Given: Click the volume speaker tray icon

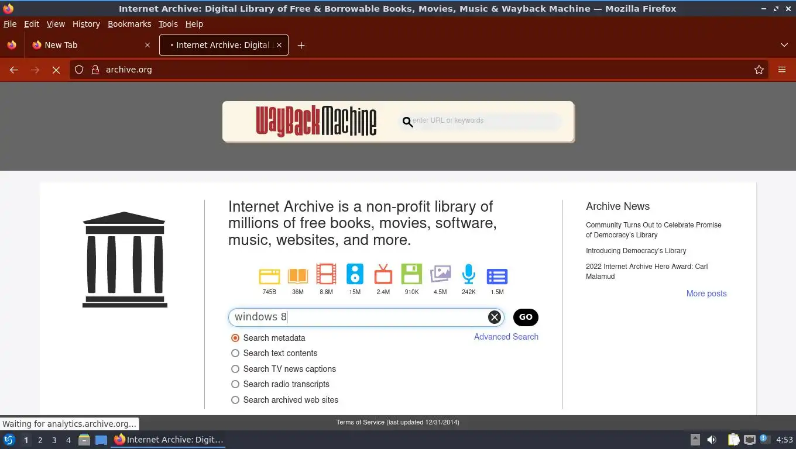Looking at the screenshot, I should (x=712, y=440).
